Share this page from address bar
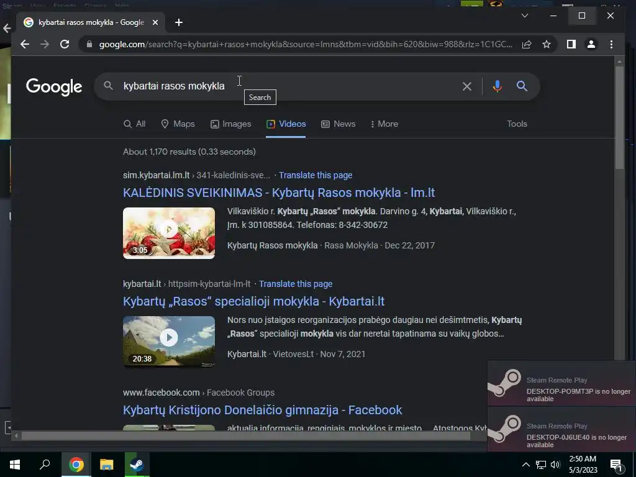636x477 pixels. [x=527, y=44]
